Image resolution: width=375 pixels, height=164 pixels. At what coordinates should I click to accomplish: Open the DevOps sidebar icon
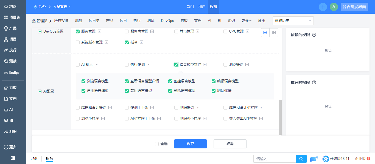(x=6, y=73)
